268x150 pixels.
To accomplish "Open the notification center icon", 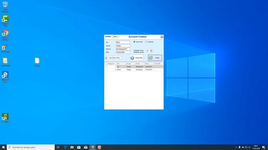I will tap(263, 147).
